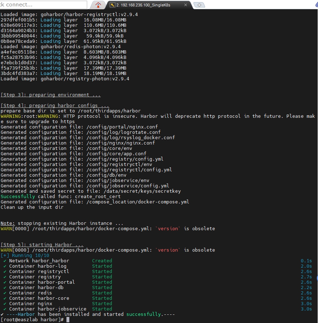Open a new tab with the plus icon

point(199,5)
